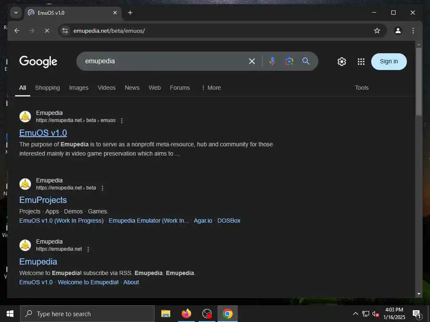The width and height of the screenshot is (430, 322).
Task: Select the All results tab
Action: [x=23, y=88]
